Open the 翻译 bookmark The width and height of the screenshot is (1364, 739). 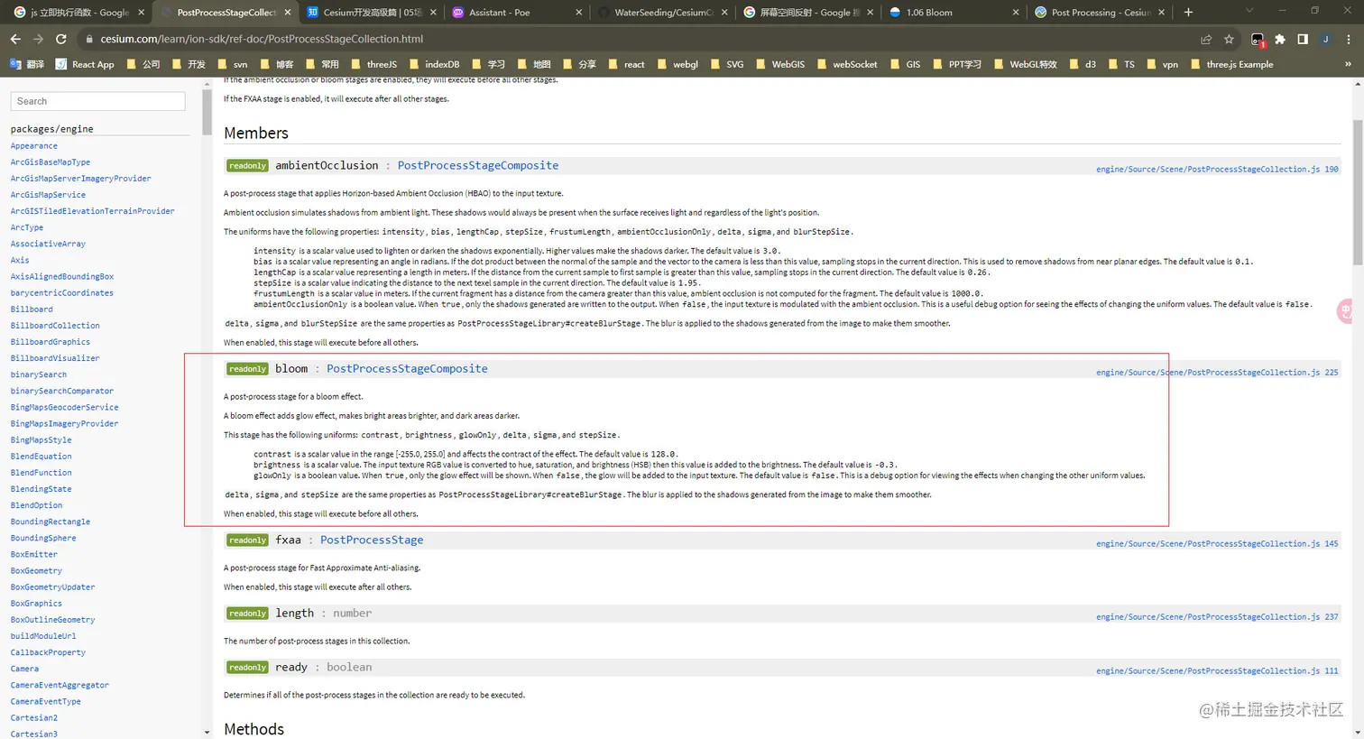pyautogui.click(x=26, y=64)
